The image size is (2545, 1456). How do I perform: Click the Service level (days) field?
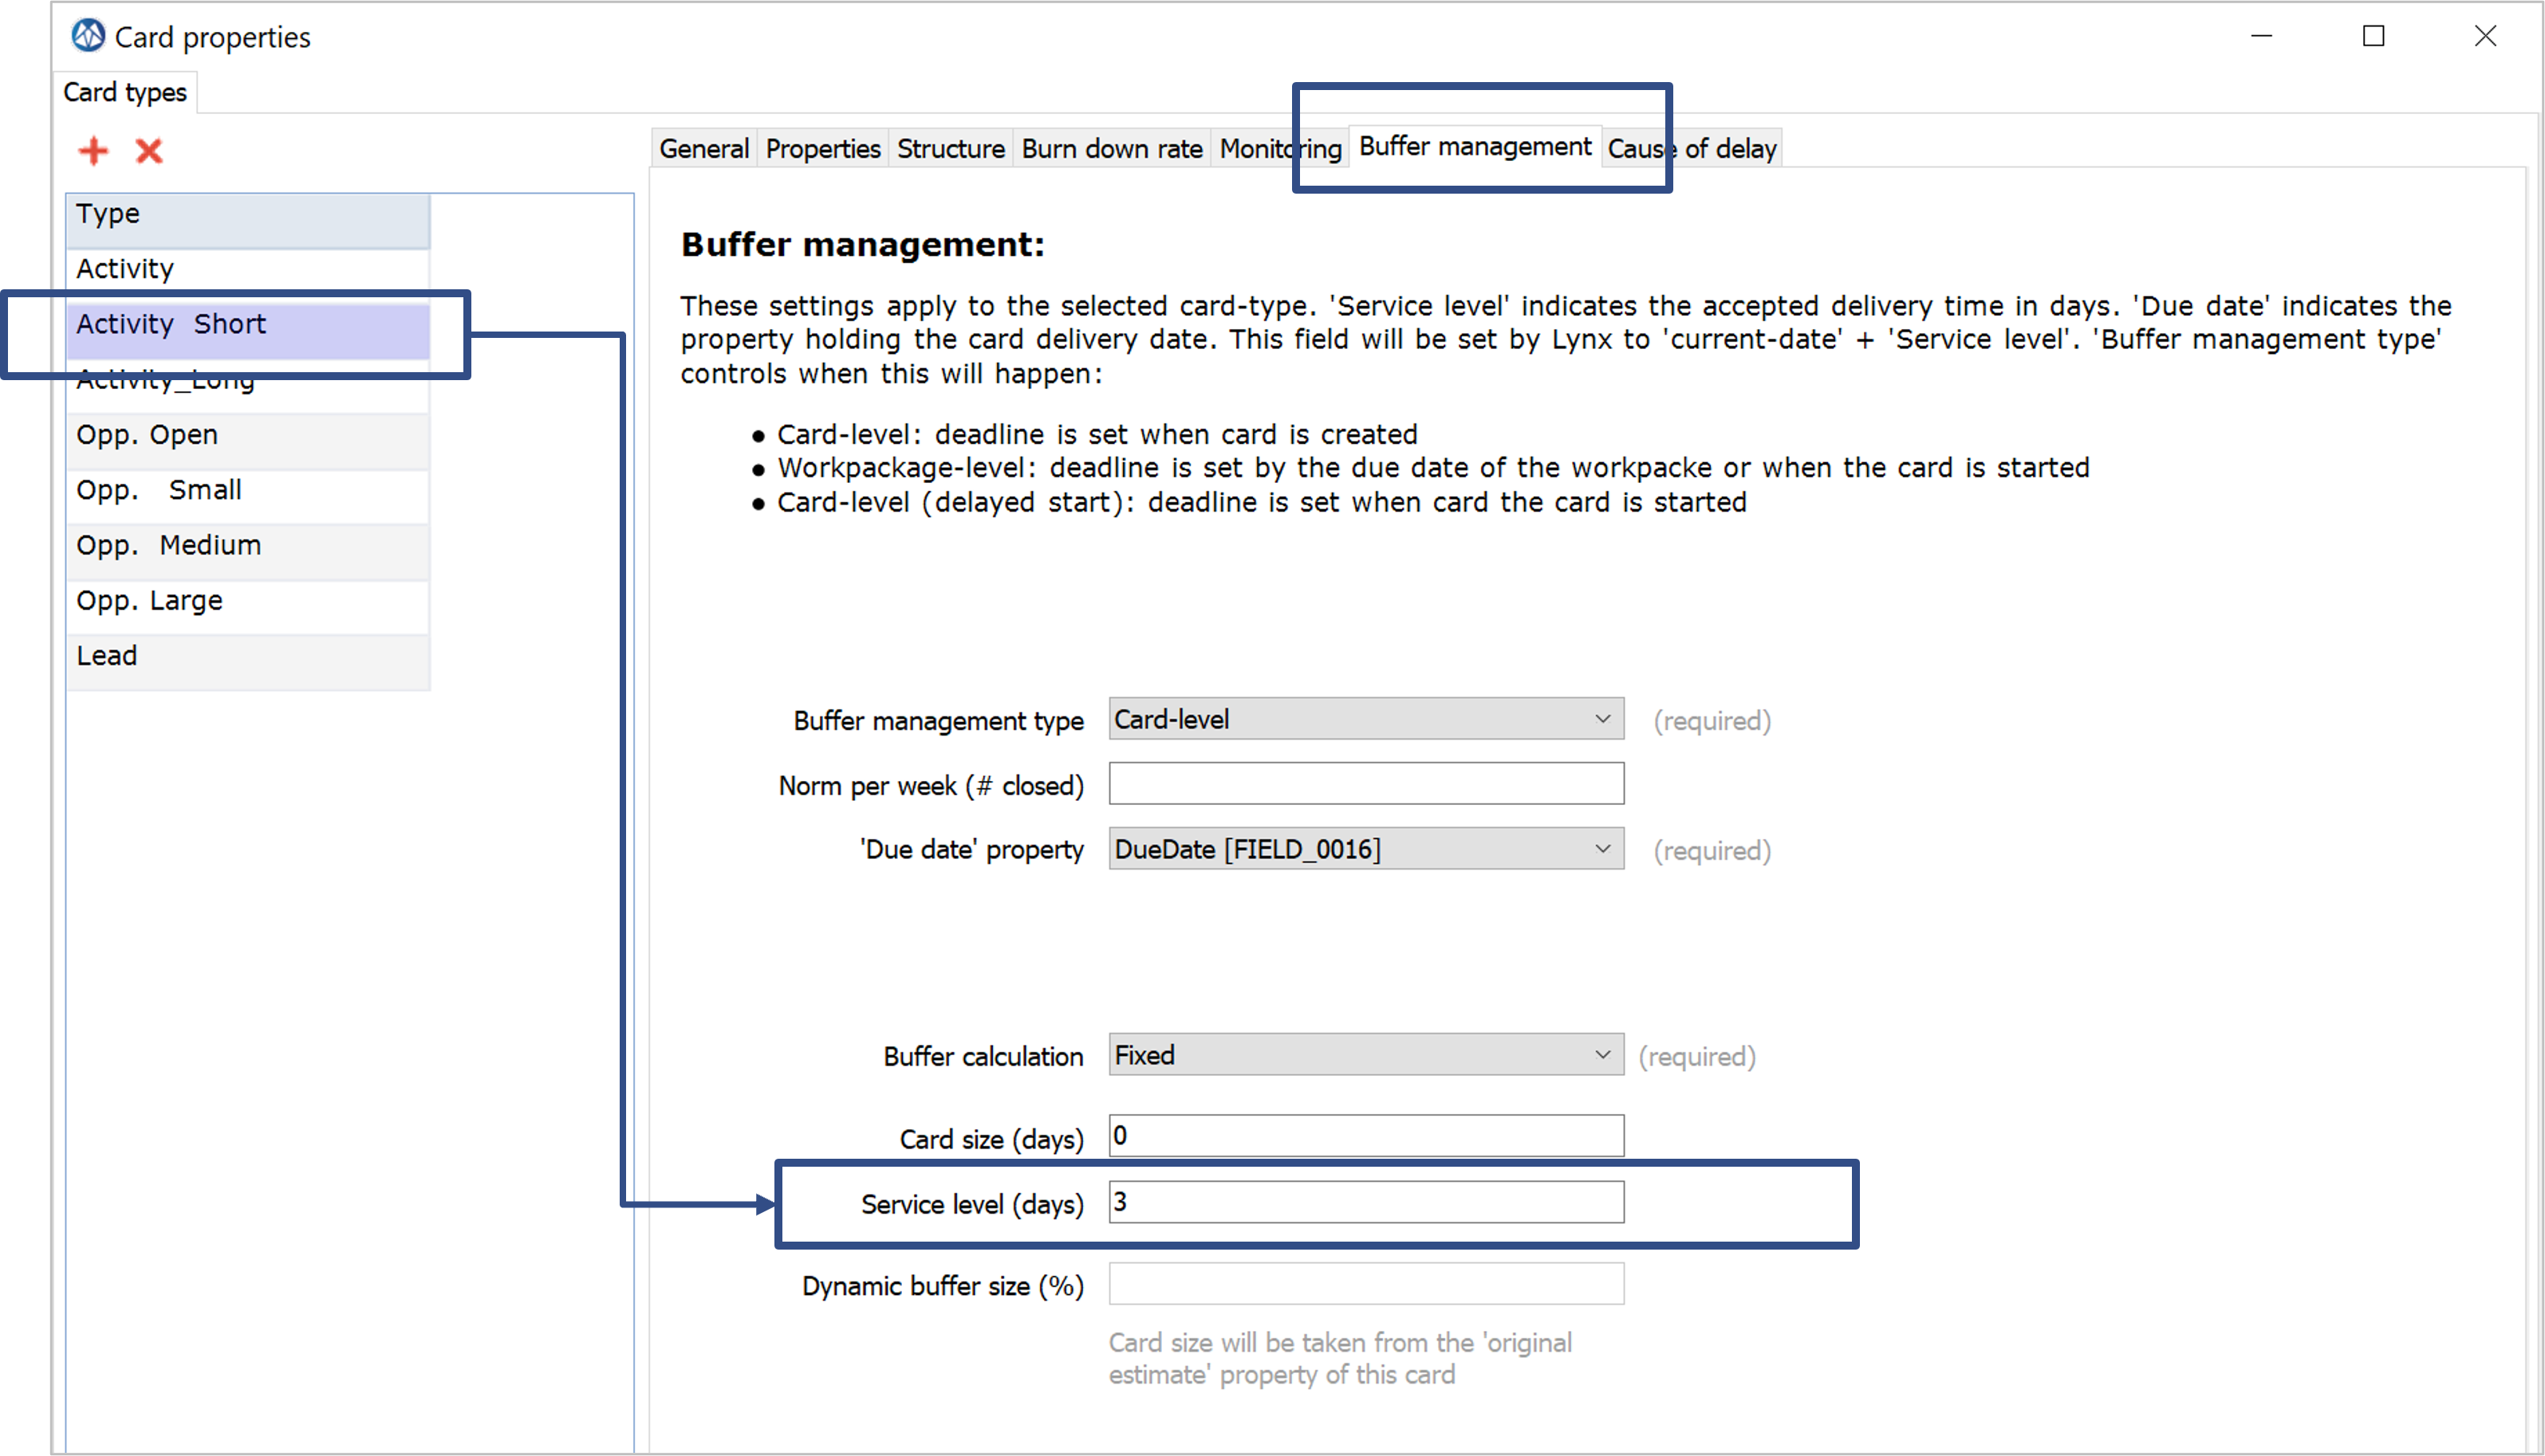[x=1365, y=1202]
